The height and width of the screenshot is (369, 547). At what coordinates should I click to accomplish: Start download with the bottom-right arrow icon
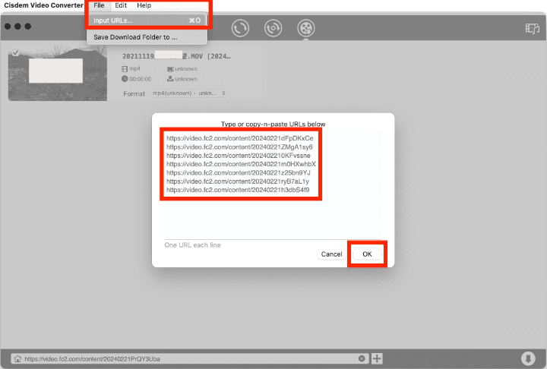click(528, 358)
